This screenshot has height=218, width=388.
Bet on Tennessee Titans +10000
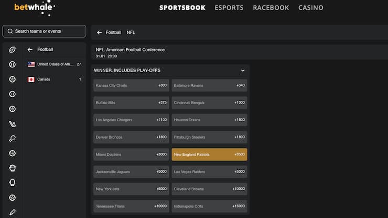[131, 206]
